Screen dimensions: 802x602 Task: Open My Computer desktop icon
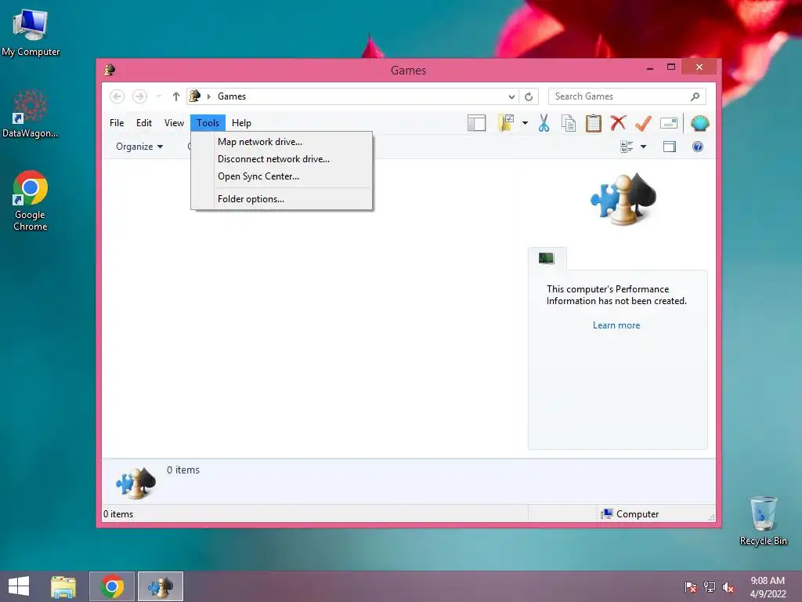(x=31, y=32)
